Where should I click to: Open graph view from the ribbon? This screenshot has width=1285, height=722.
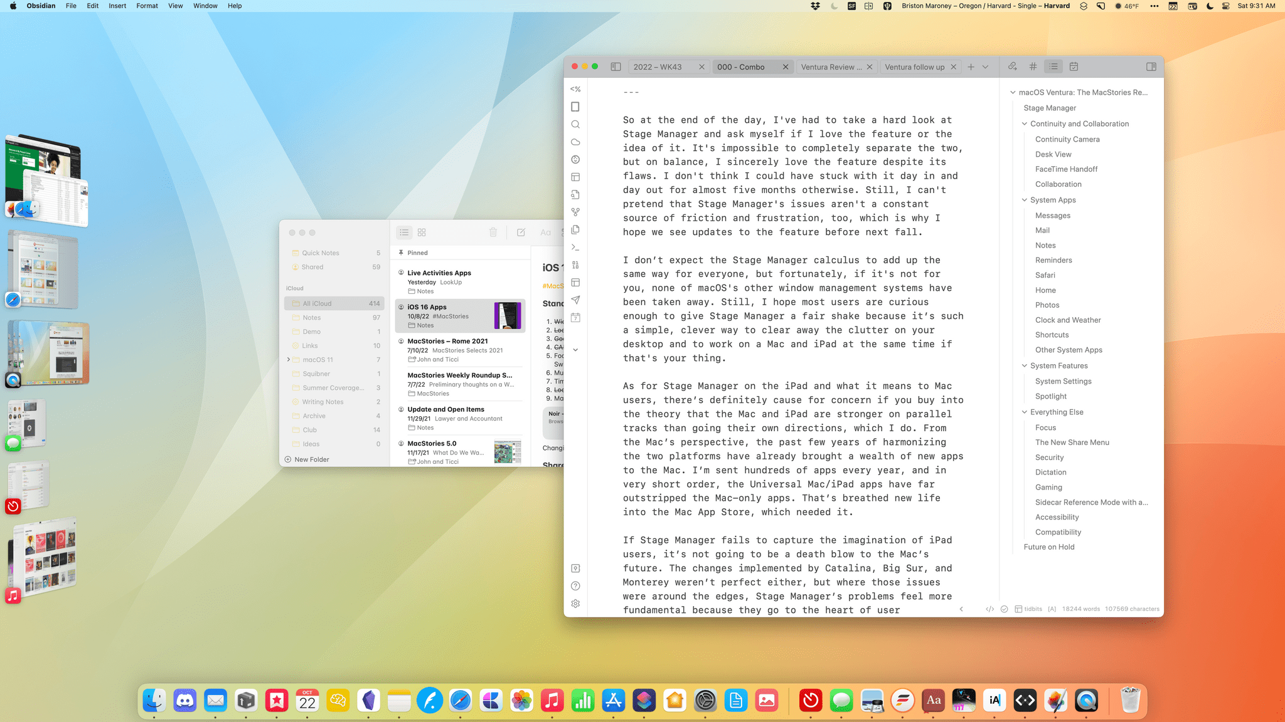(575, 212)
